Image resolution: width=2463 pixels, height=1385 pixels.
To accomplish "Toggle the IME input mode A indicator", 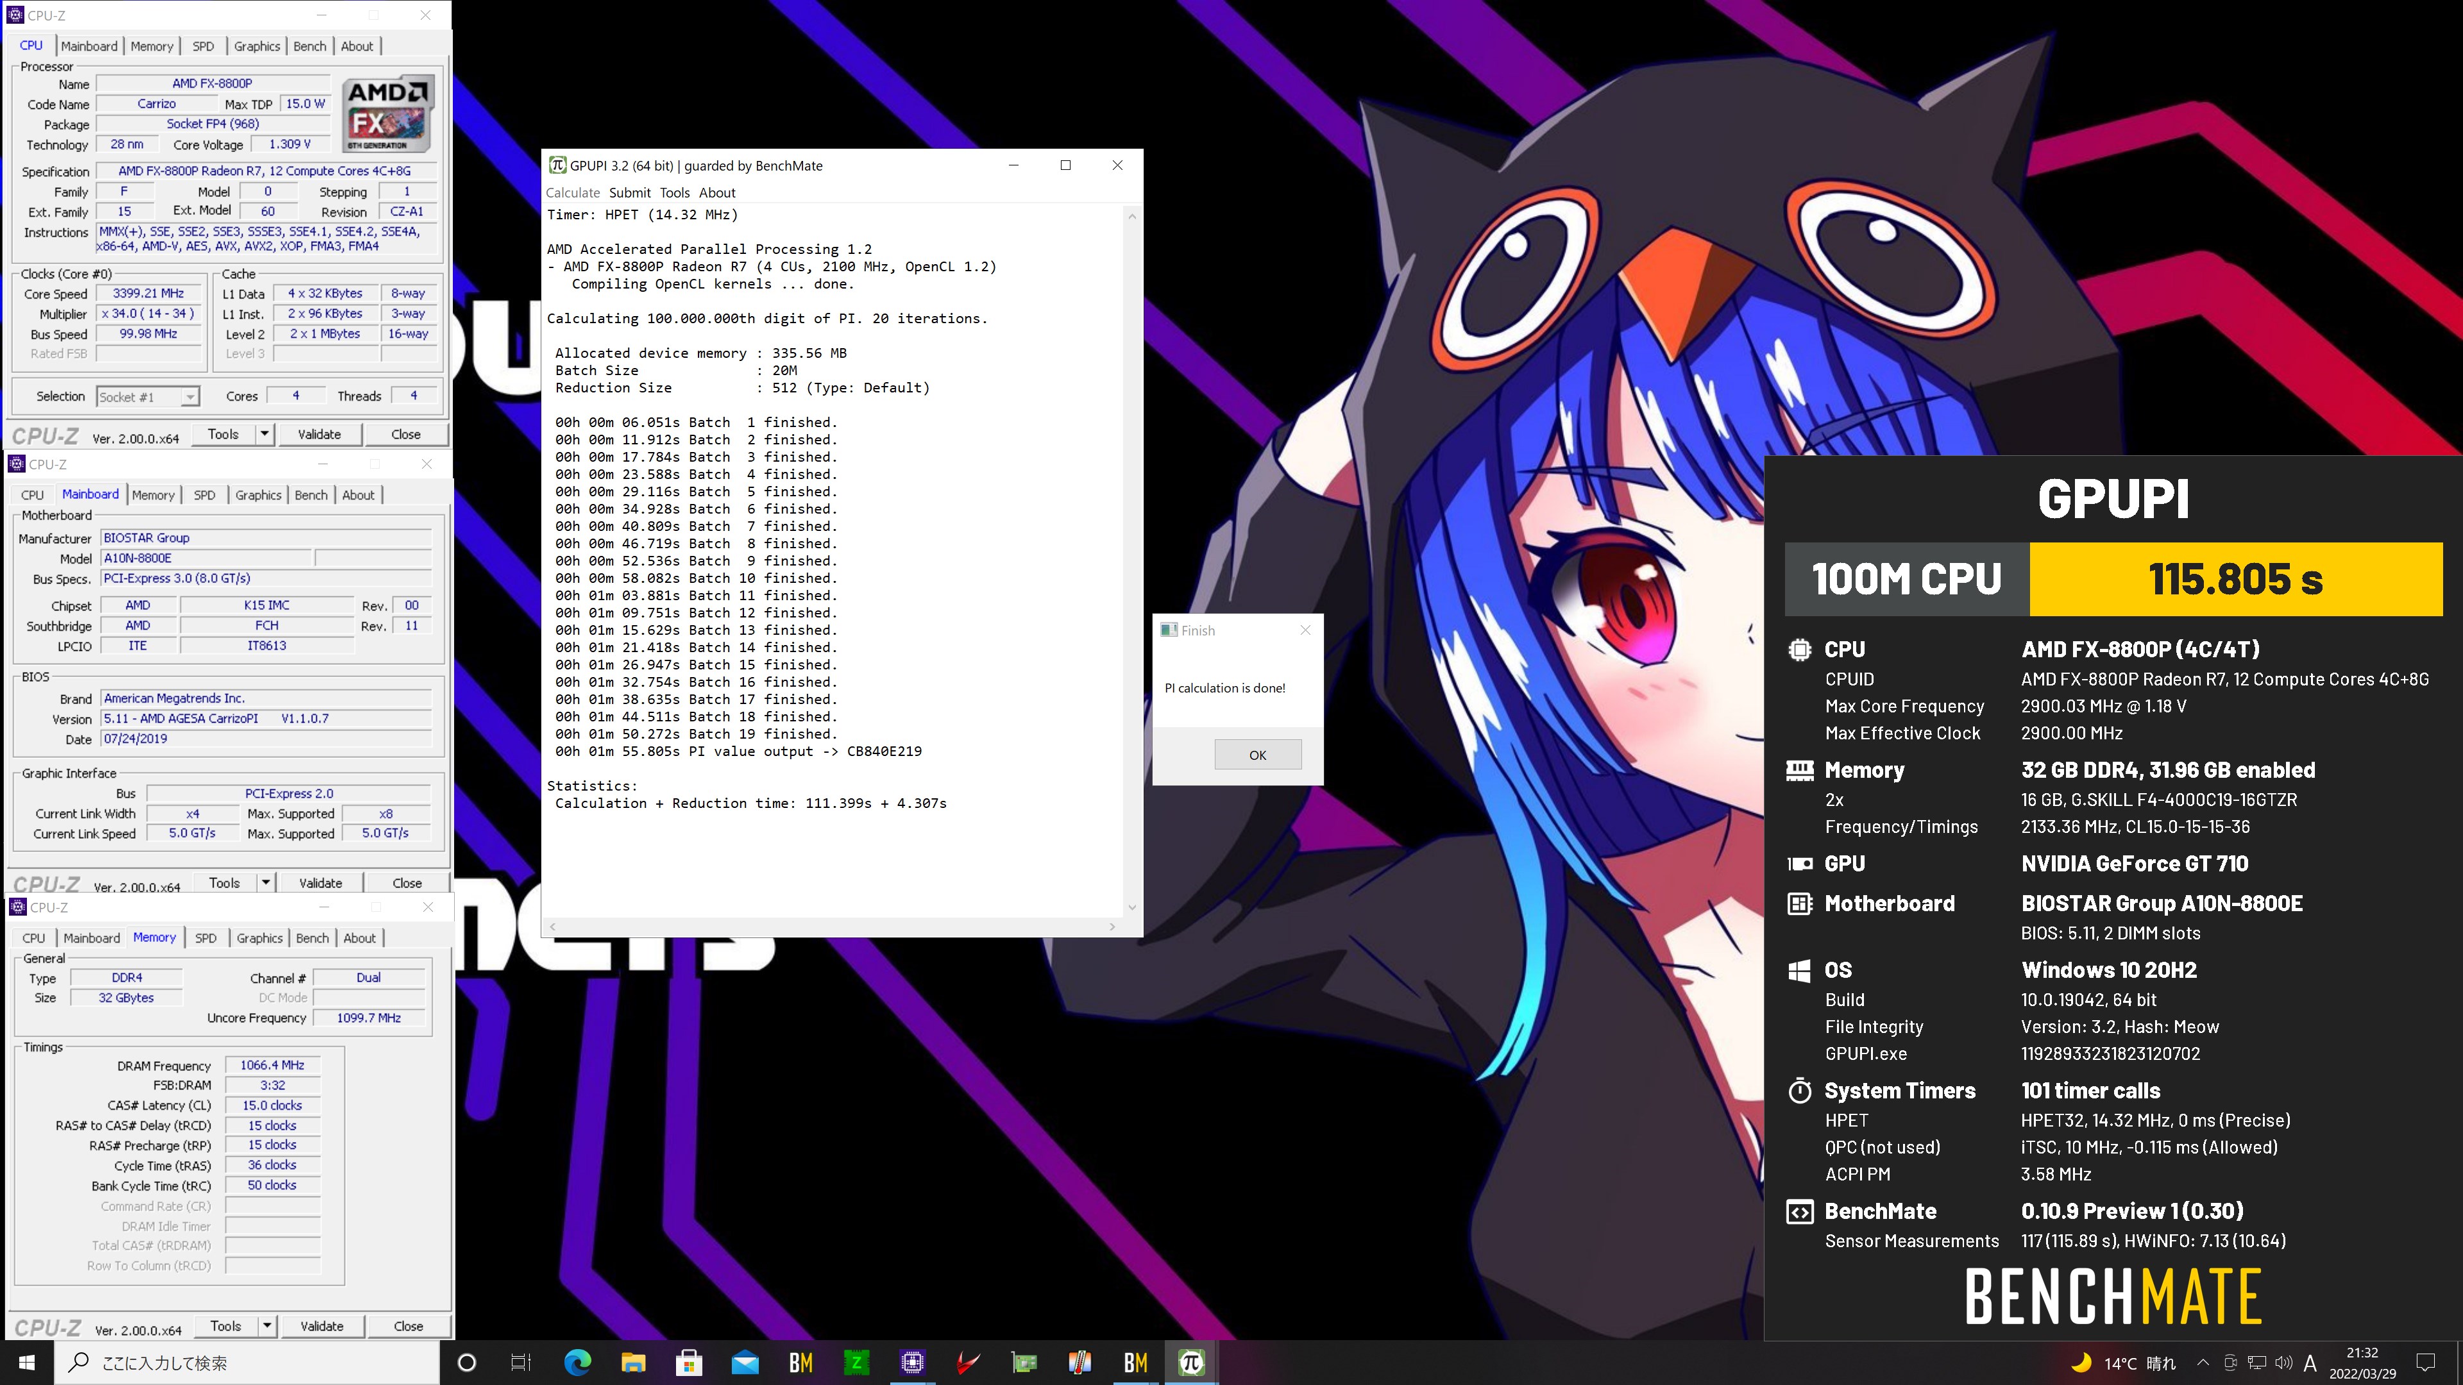I will coord(2310,1363).
